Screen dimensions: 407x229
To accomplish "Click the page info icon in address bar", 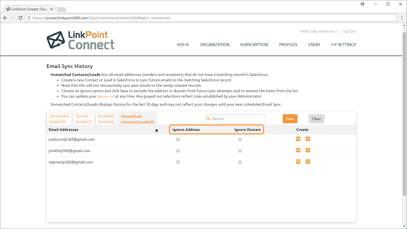I will pyautogui.click(x=29, y=18).
